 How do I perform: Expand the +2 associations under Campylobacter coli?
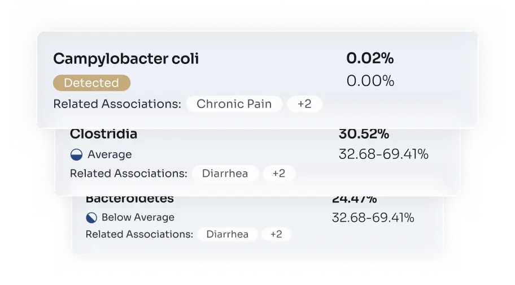click(x=304, y=104)
